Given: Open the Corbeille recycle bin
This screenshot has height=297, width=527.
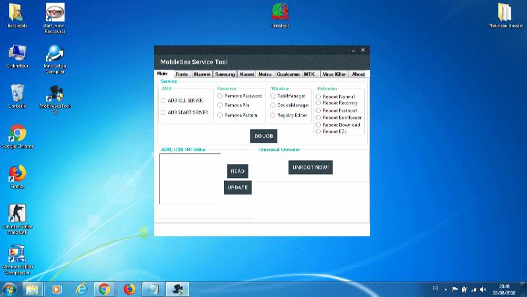Looking at the screenshot, I should pyautogui.click(x=17, y=96).
